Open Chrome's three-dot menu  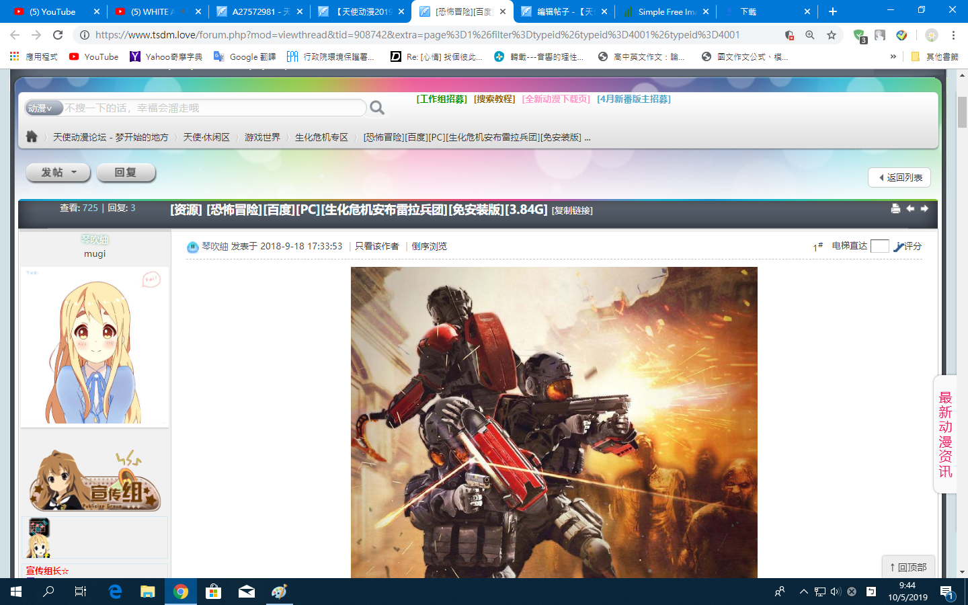point(953,35)
